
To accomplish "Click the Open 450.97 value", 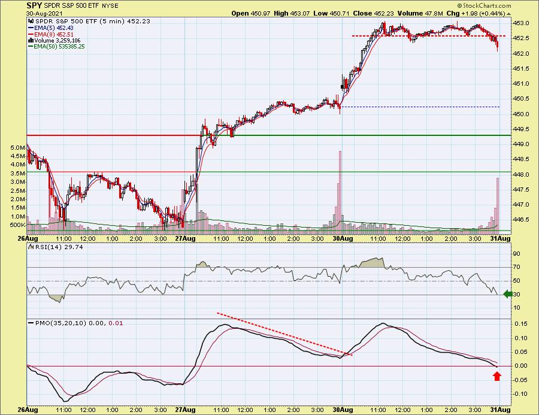I will tap(251, 13).
